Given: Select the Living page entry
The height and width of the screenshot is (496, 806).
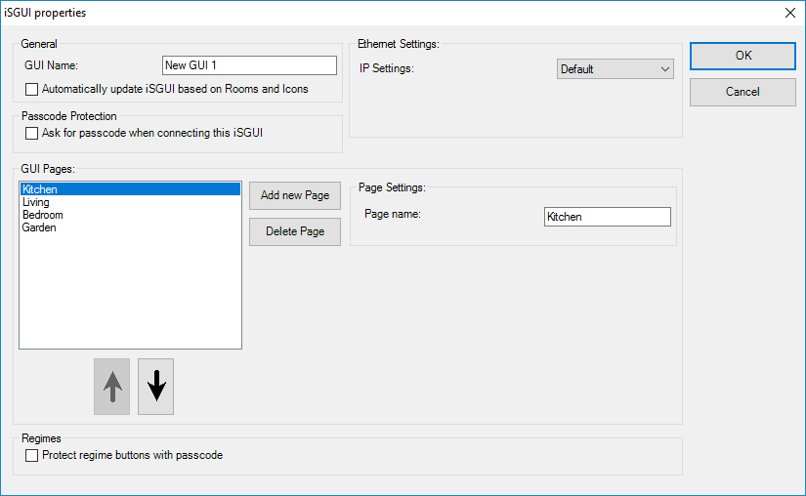Looking at the screenshot, I should point(36,202).
